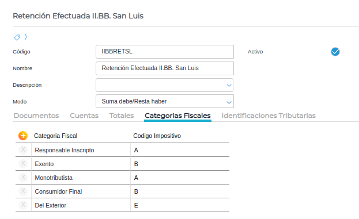359x219 pixels.
Task: Click the Exento category cell
Action: click(x=81, y=164)
